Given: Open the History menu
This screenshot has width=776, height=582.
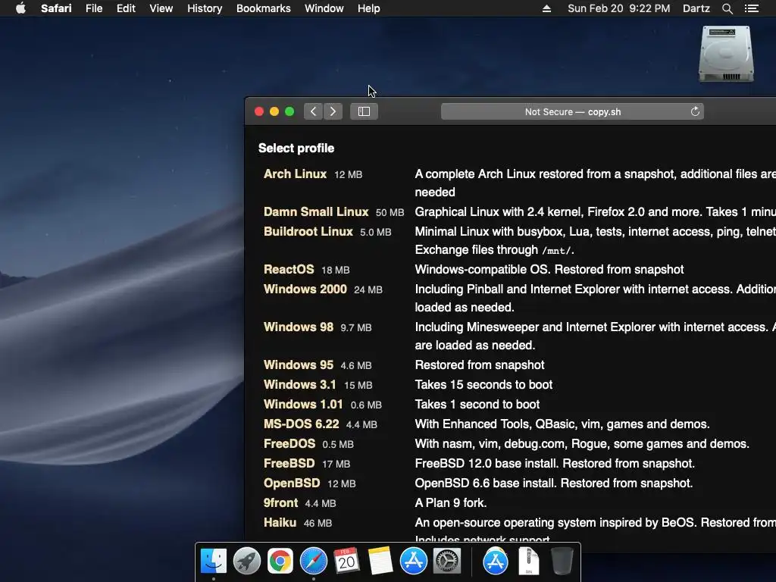Looking at the screenshot, I should tap(205, 8).
